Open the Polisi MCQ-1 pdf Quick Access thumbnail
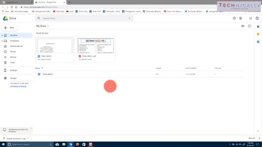 (96, 50)
